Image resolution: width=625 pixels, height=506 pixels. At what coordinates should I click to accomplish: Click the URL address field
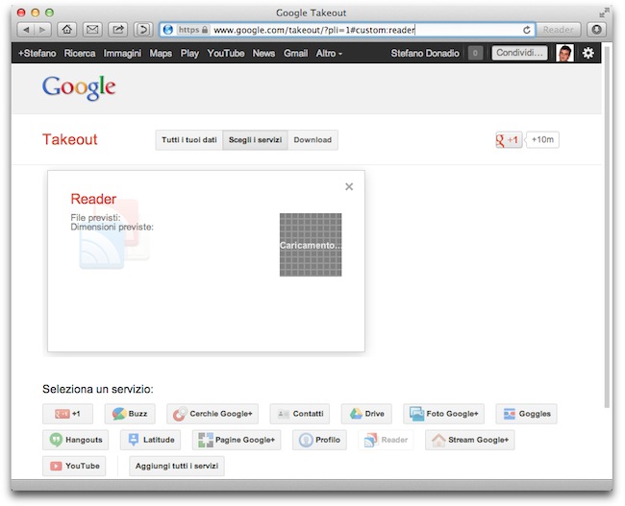click(x=347, y=30)
